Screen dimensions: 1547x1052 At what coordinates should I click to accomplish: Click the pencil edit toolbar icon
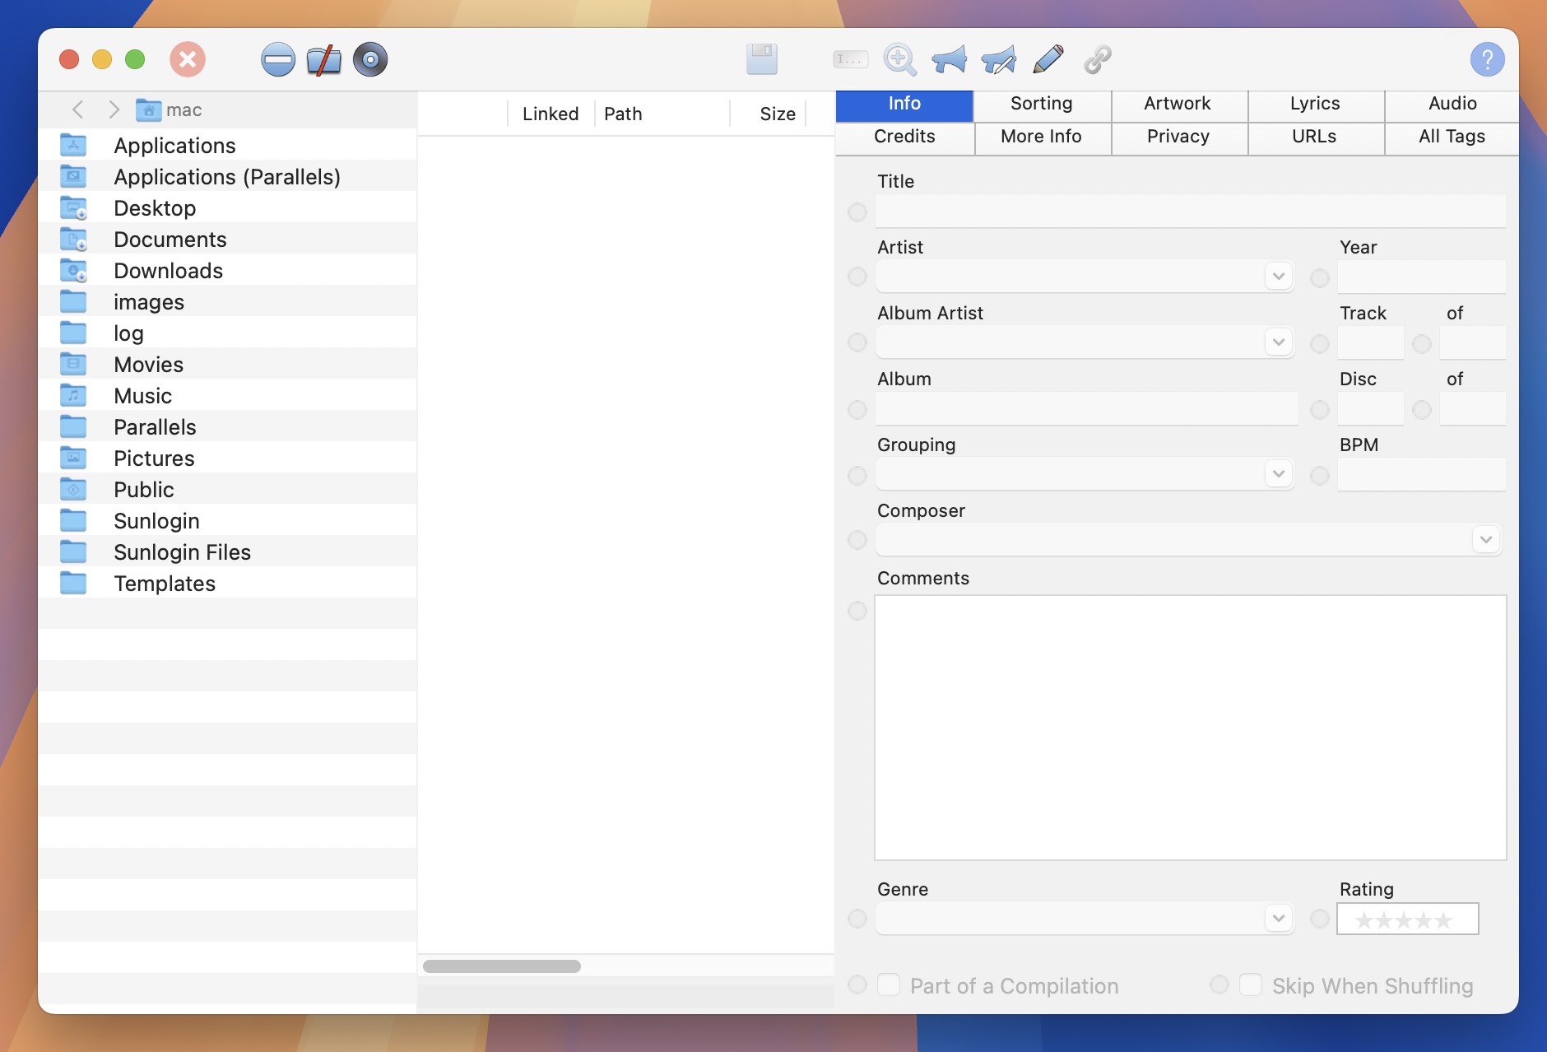click(x=1047, y=59)
